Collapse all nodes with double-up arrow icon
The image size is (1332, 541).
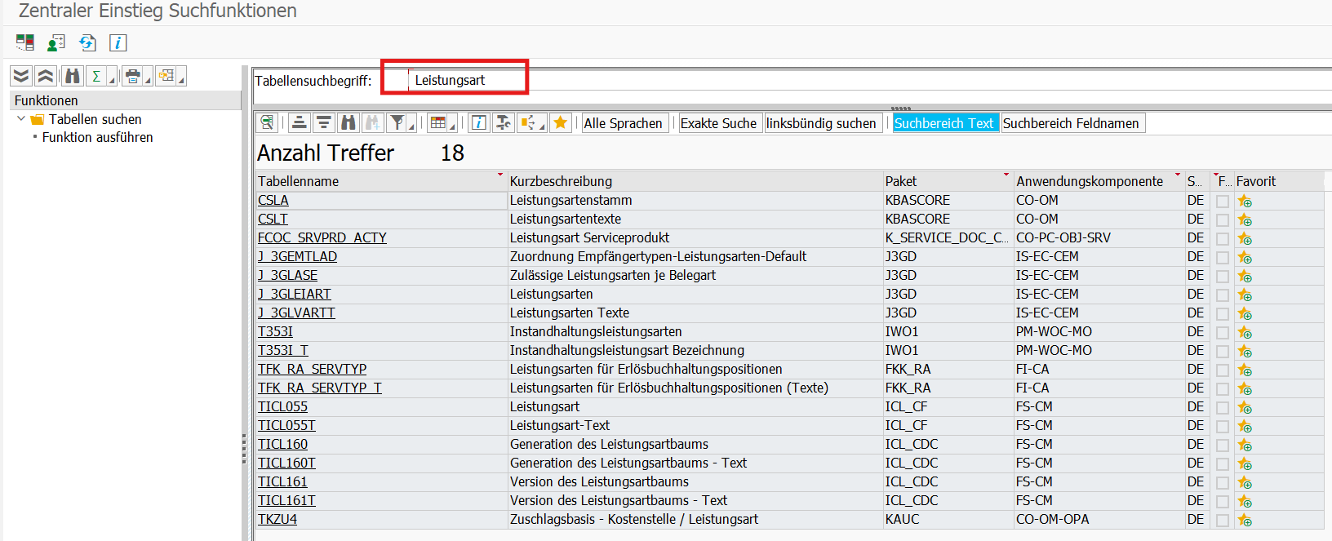click(46, 76)
